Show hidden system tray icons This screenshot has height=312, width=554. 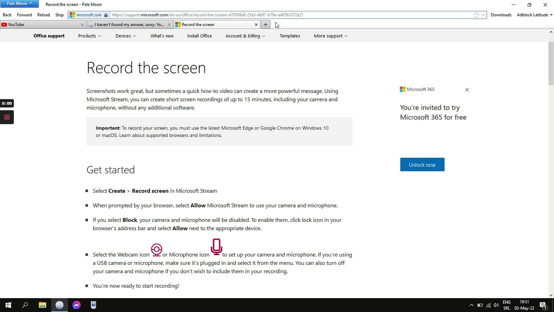(x=471, y=305)
